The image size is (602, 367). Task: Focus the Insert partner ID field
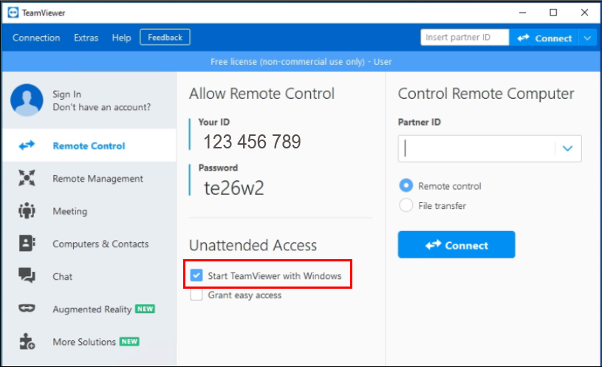point(465,37)
